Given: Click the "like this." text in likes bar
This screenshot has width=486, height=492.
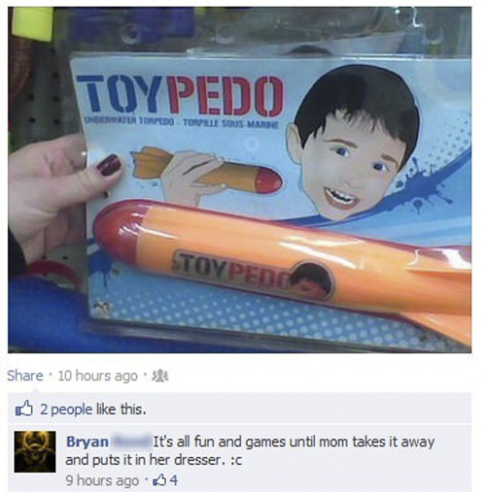Looking at the screenshot, I should [121, 410].
